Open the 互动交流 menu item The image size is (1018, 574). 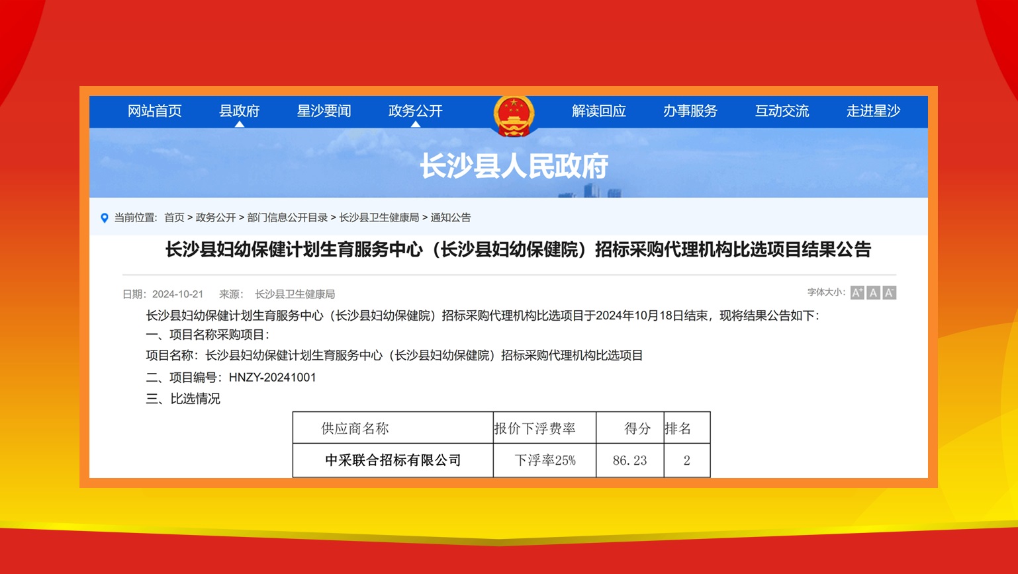[x=782, y=111]
